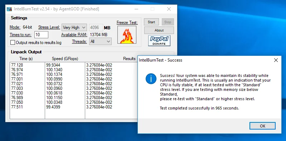
Task: Open the Stress Level dropdown
Action: tap(74, 28)
